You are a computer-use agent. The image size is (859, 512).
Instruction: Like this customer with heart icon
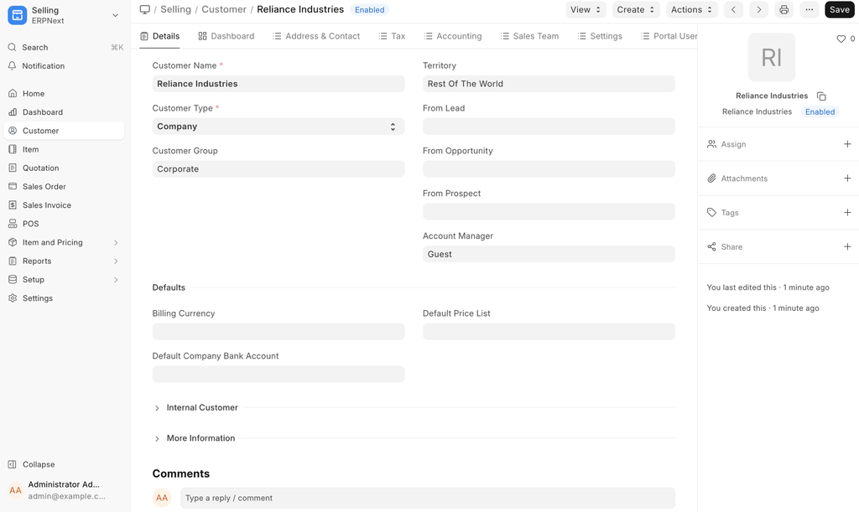point(841,39)
